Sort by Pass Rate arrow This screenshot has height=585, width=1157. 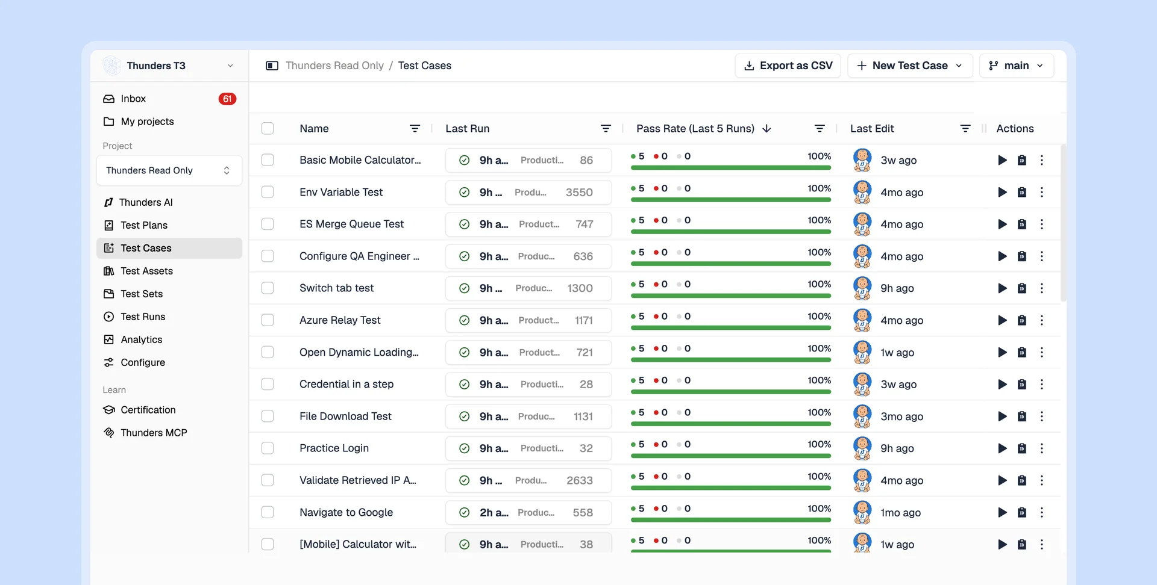coord(767,128)
